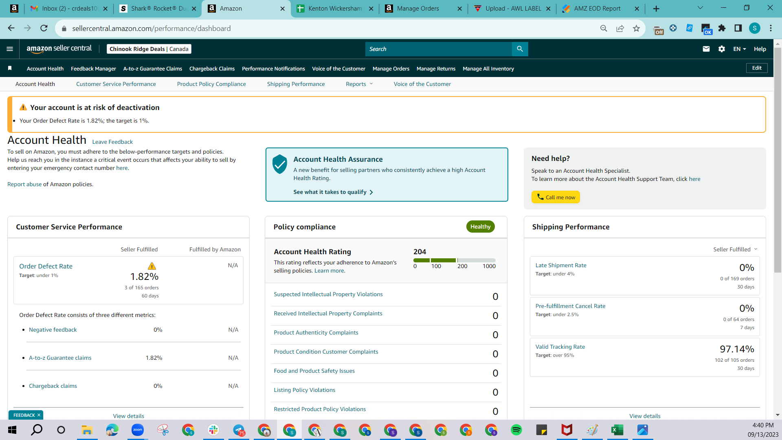
Task: Click the Seller Central search field
Action: (439, 49)
